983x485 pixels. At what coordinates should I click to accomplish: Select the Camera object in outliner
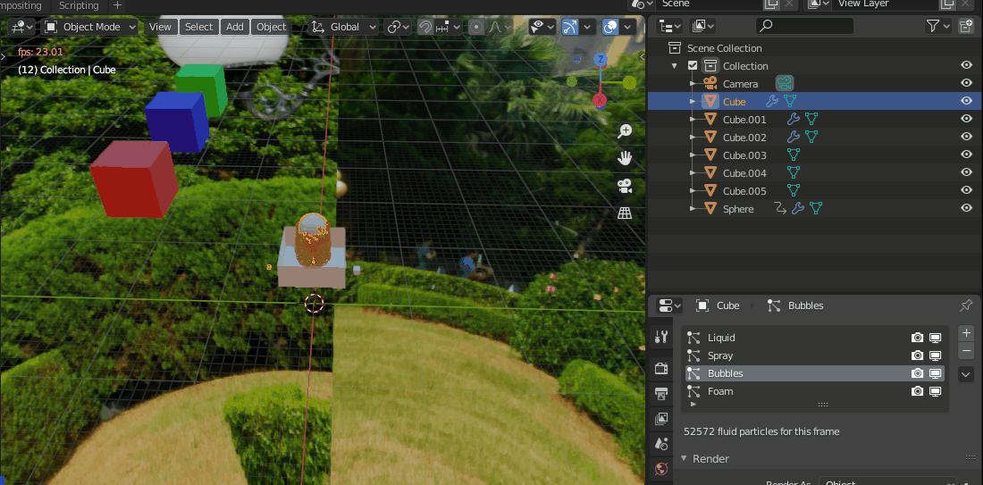[x=740, y=83]
